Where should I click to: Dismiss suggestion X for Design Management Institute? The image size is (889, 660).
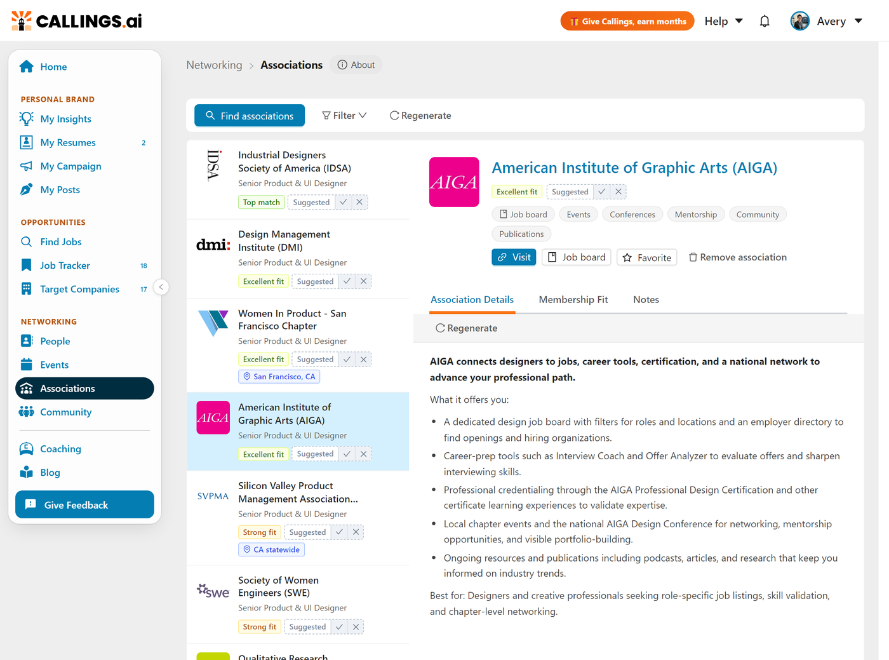[x=363, y=281]
